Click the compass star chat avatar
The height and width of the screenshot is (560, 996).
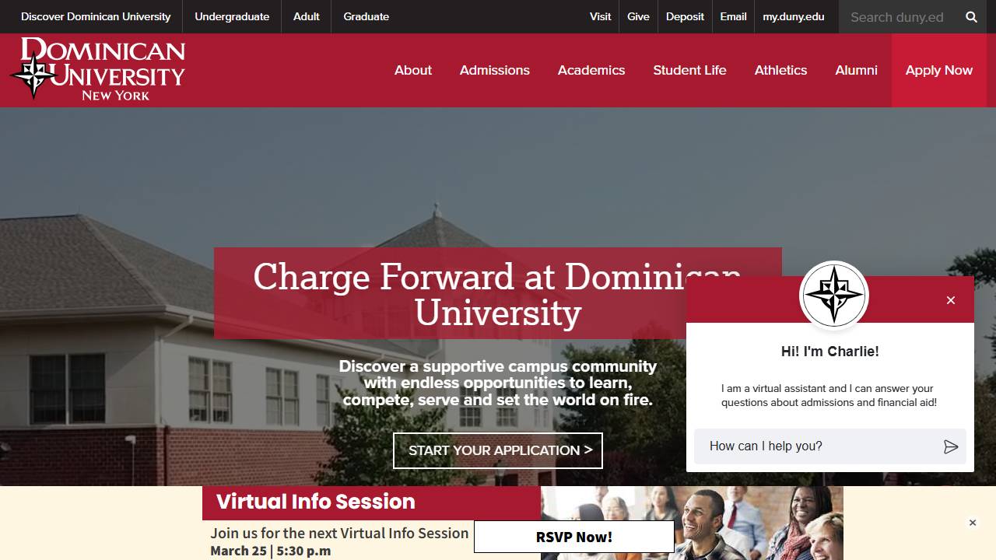pos(833,296)
